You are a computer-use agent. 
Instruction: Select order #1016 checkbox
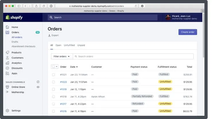53,111
